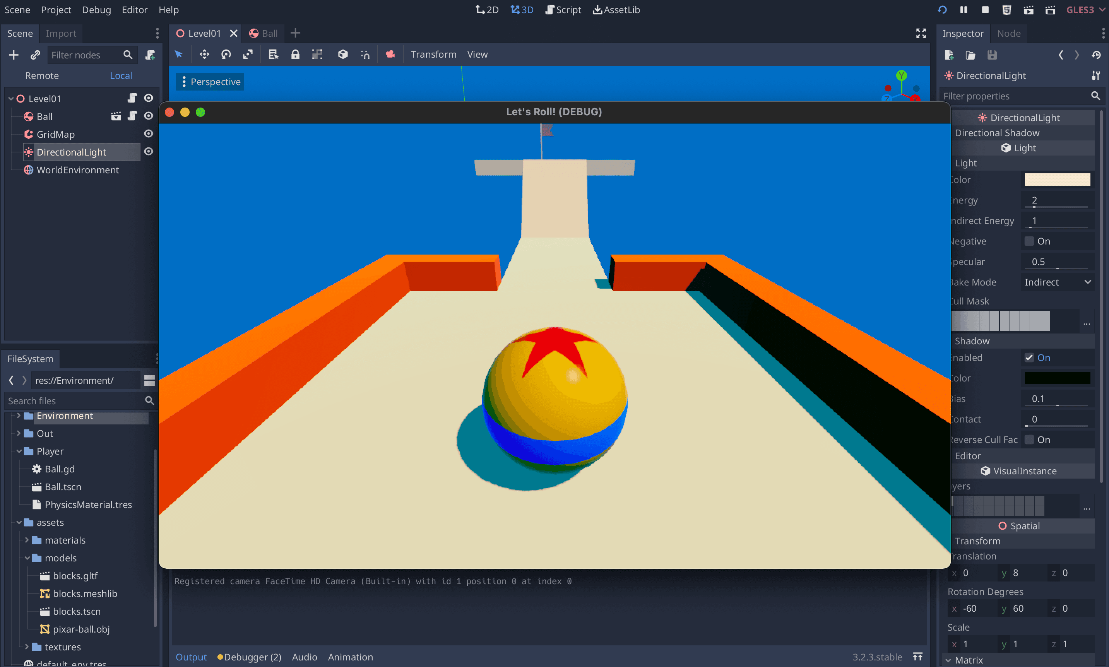Expand the materials folder
This screenshot has height=667, width=1109.
tap(27, 540)
